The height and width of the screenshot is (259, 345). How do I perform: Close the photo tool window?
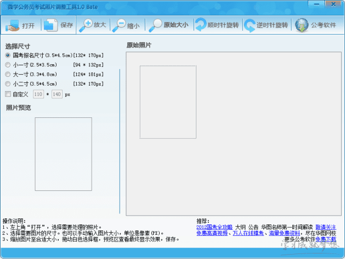[x=333, y=4]
